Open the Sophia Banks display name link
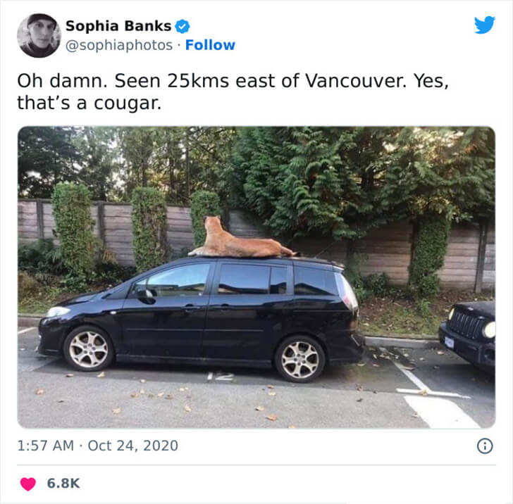 [x=118, y=26]
